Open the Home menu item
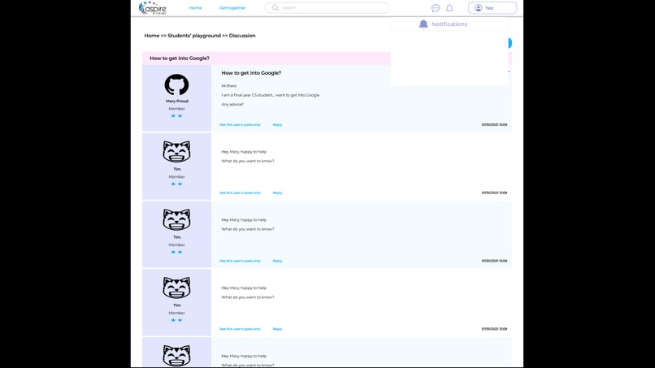 point(195,8)
